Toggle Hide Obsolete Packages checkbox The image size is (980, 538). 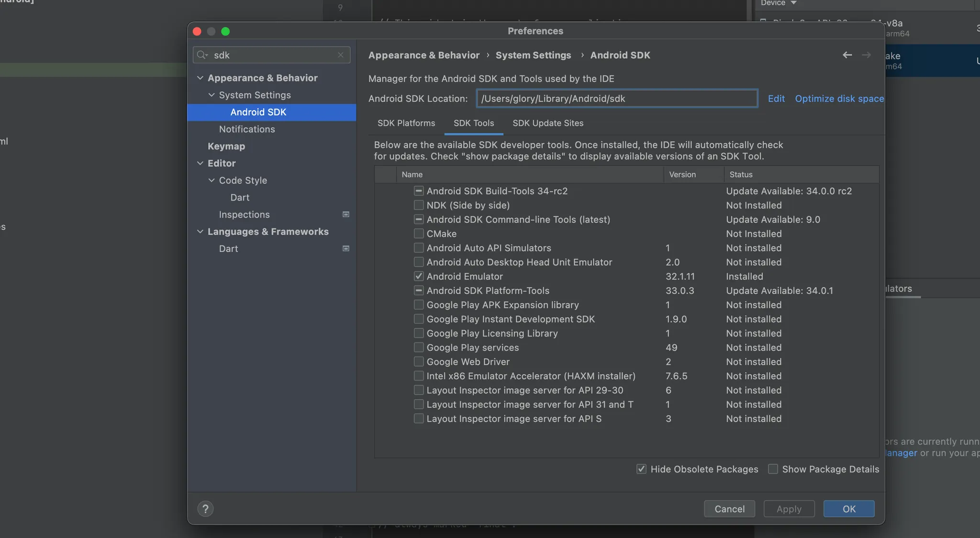pyautogui.click(x=641, y=469)
